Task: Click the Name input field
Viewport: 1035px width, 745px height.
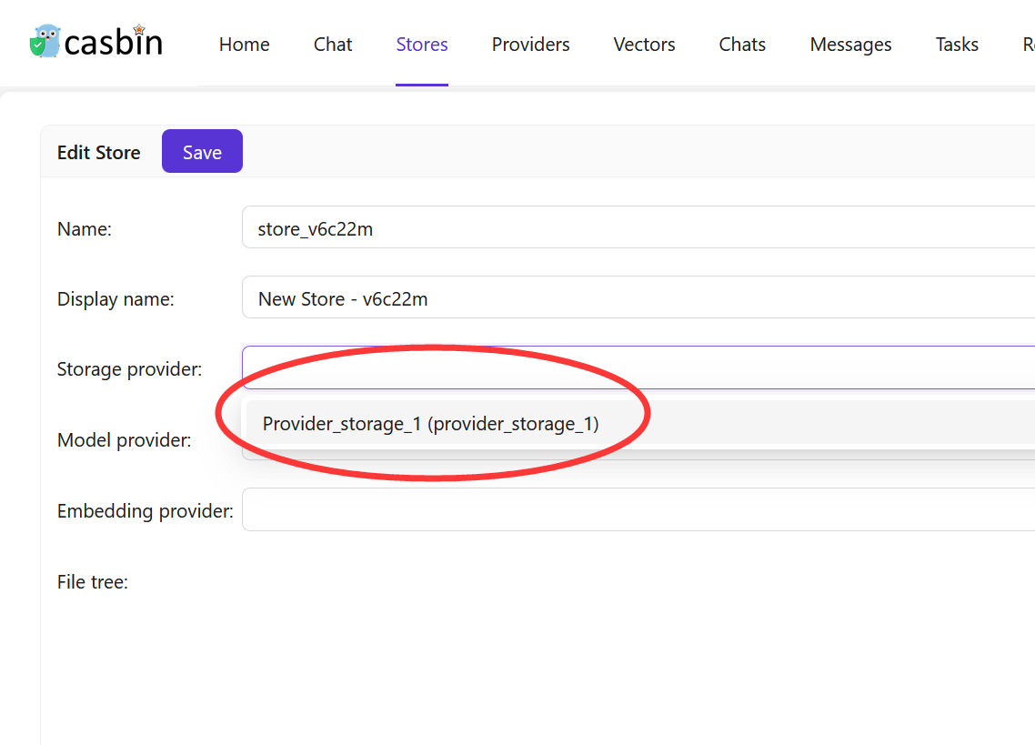Action: click(x=637, y=228)
